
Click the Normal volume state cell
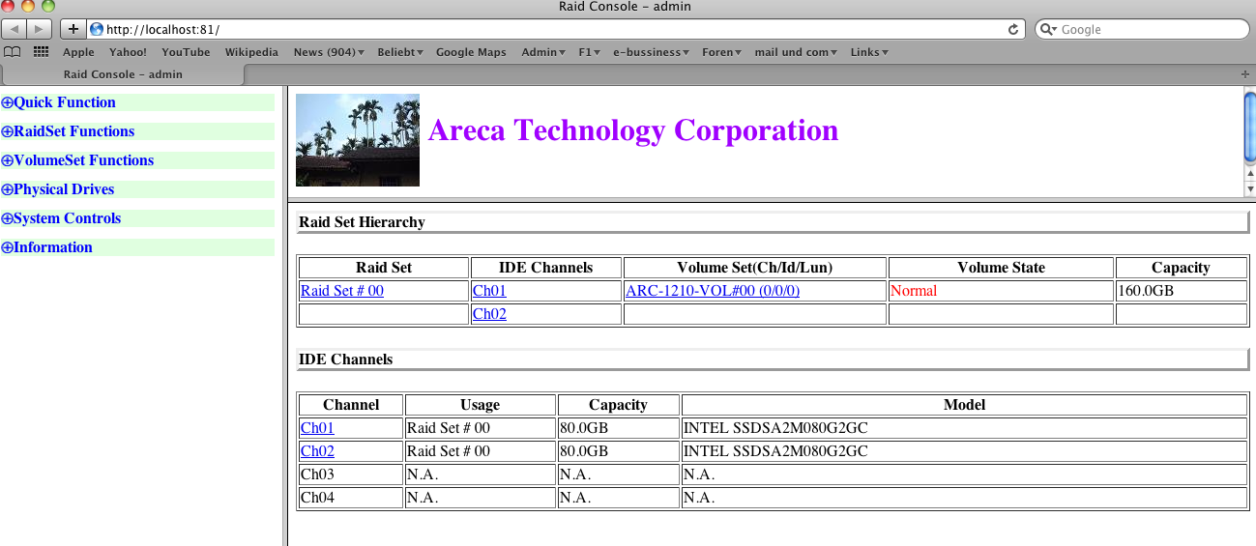click(x=1001, y=291)
